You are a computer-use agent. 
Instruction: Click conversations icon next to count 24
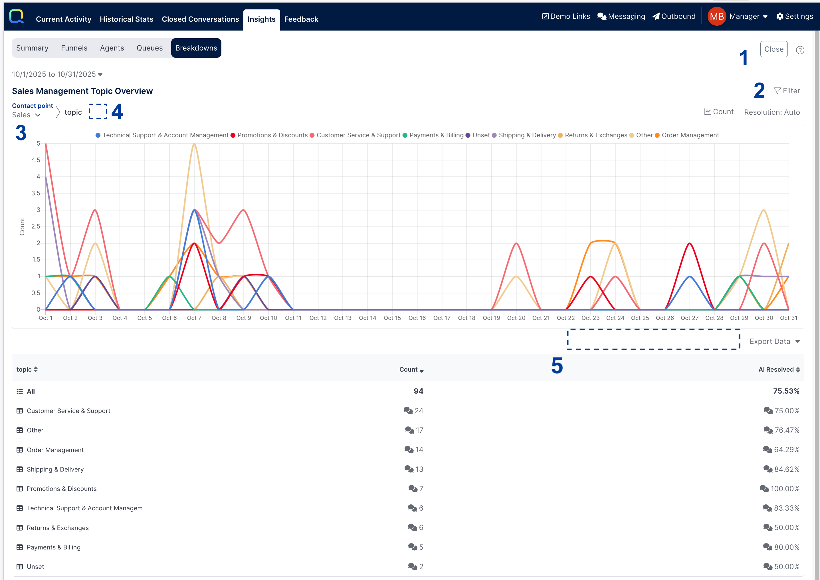[408, 410]
